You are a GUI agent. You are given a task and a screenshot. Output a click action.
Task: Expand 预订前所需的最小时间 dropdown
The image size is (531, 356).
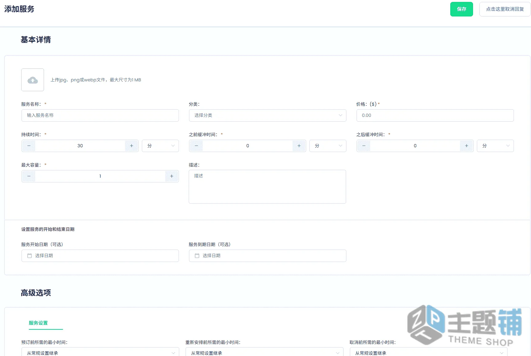pyautogui.click(x=100, y=352)
